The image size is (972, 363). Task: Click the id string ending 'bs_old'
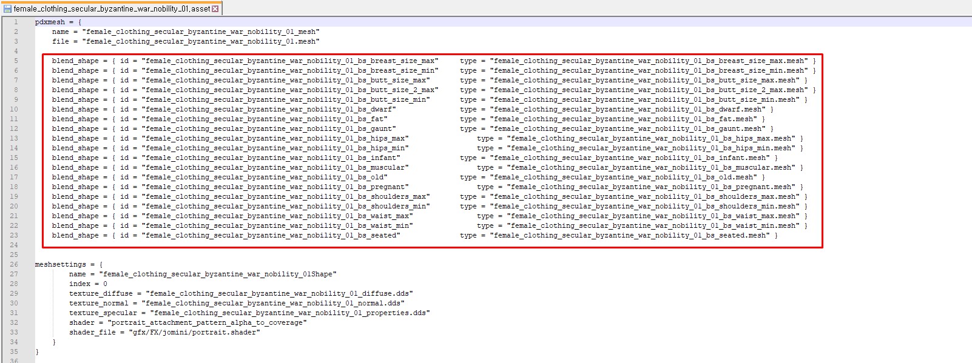(x=265, y=177)
